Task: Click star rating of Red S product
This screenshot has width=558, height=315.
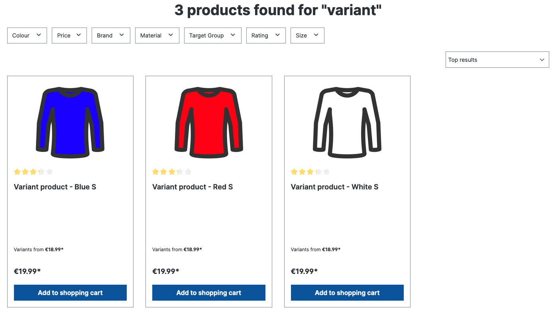Action: (x=172, y=172)
